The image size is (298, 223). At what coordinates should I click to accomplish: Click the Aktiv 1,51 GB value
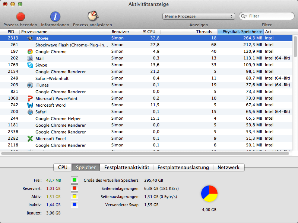[x=53, y=197]
